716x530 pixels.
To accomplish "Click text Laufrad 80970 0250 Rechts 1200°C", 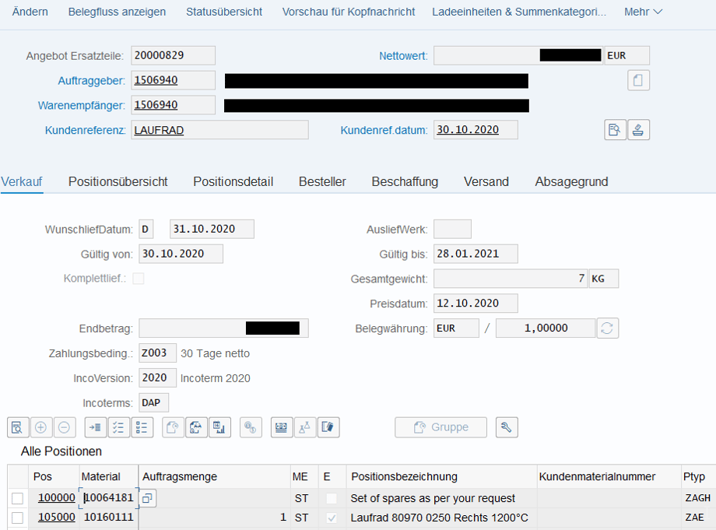I will point(439,518).
